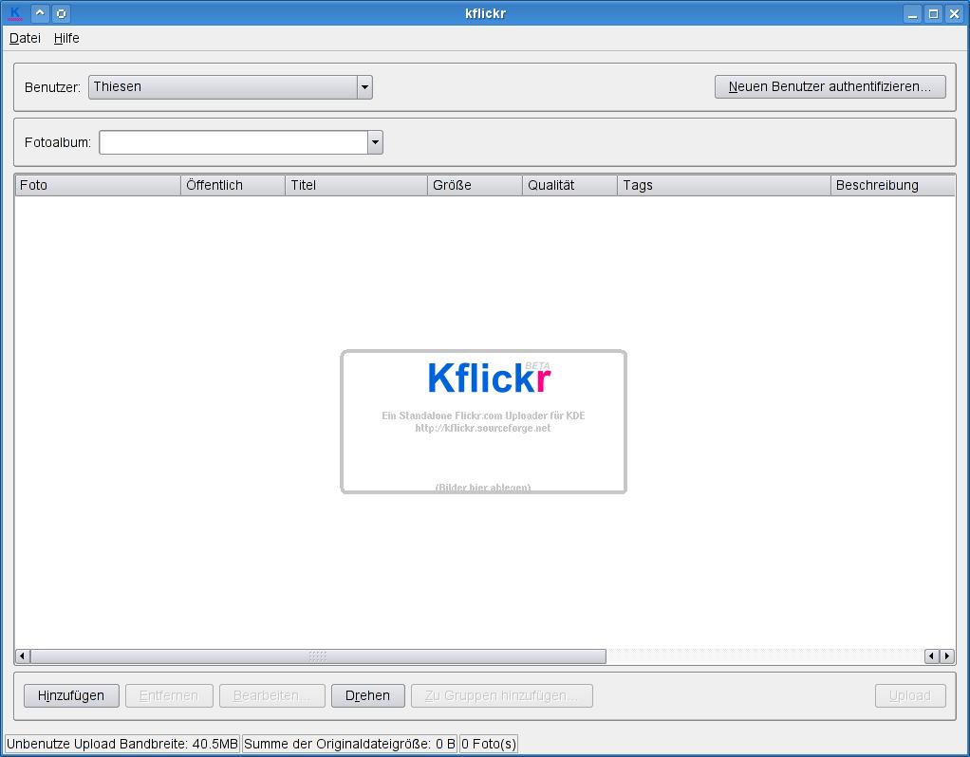Sort by the Tags column header
This screenshot has width=970, height=757.
point(724,185)
